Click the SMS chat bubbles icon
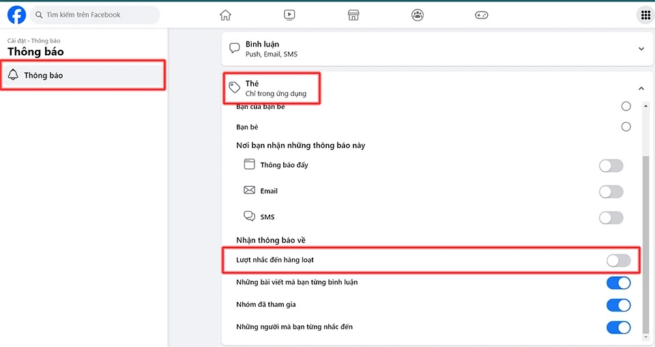The height and width of the screenshot is (347, 655). pos(250,216)
